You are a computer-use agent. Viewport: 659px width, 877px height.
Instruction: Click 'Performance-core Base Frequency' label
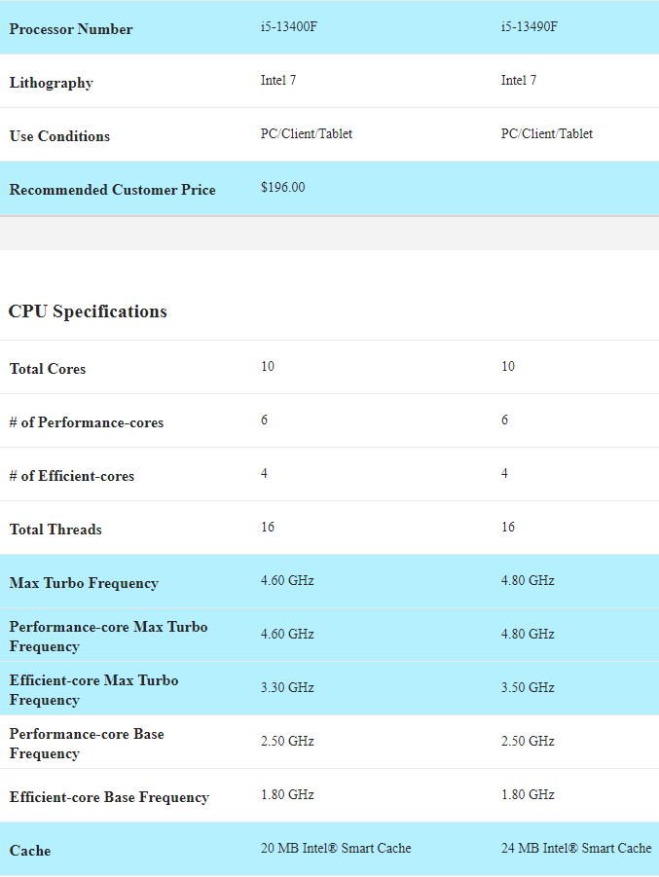[87, 744]
